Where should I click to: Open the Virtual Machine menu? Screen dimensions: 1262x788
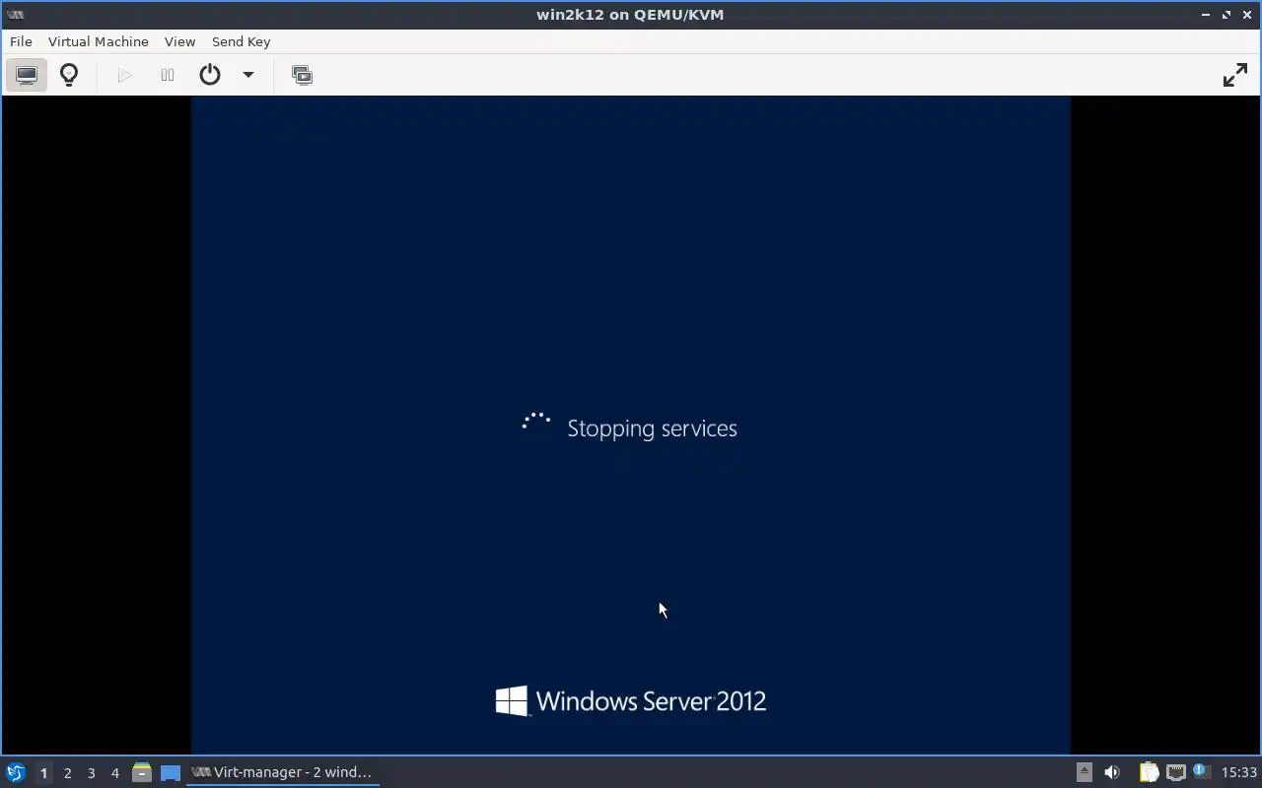point(99,41)
